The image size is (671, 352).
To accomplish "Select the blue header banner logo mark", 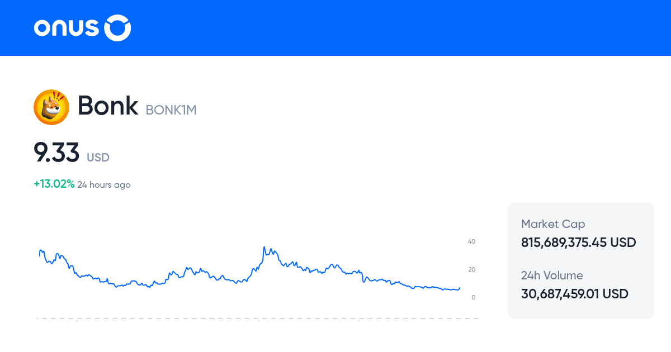I will pos(117,27).
